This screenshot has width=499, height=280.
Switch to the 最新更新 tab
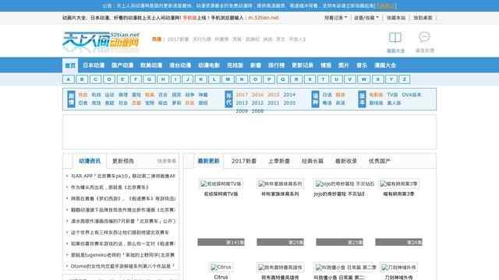[x=208, y=161]
